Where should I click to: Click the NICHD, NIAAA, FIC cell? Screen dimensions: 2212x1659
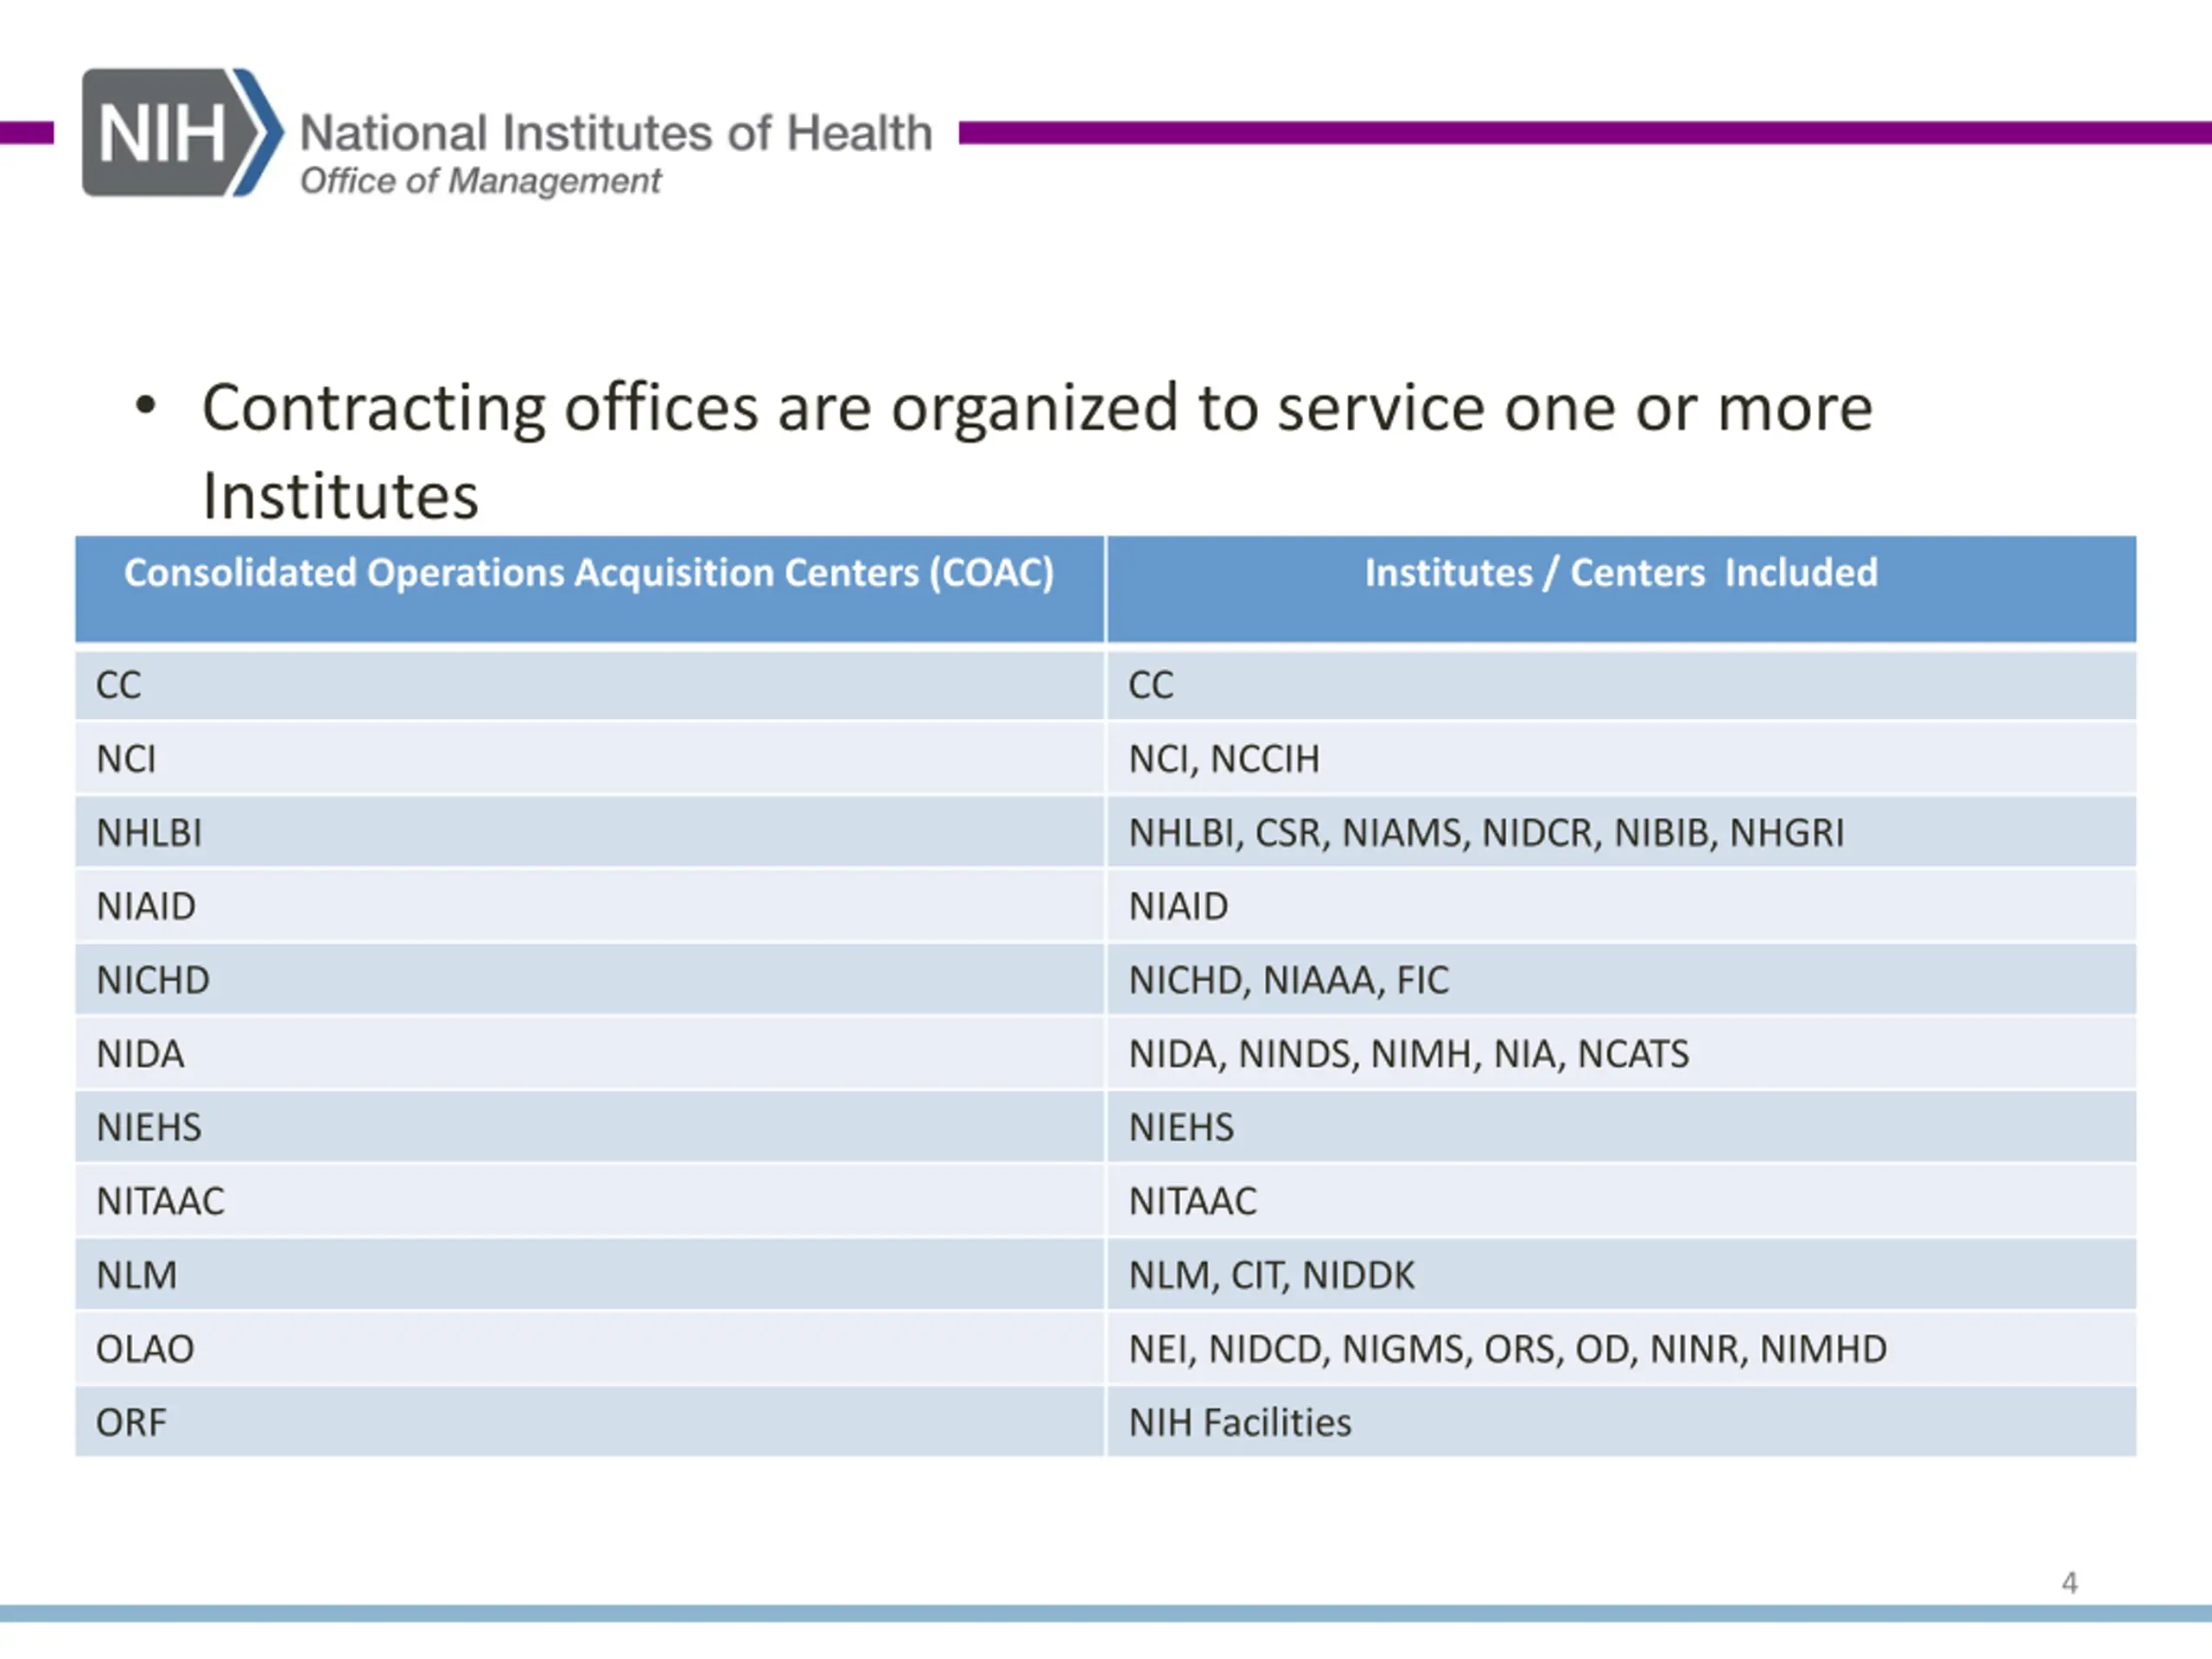1288,980
